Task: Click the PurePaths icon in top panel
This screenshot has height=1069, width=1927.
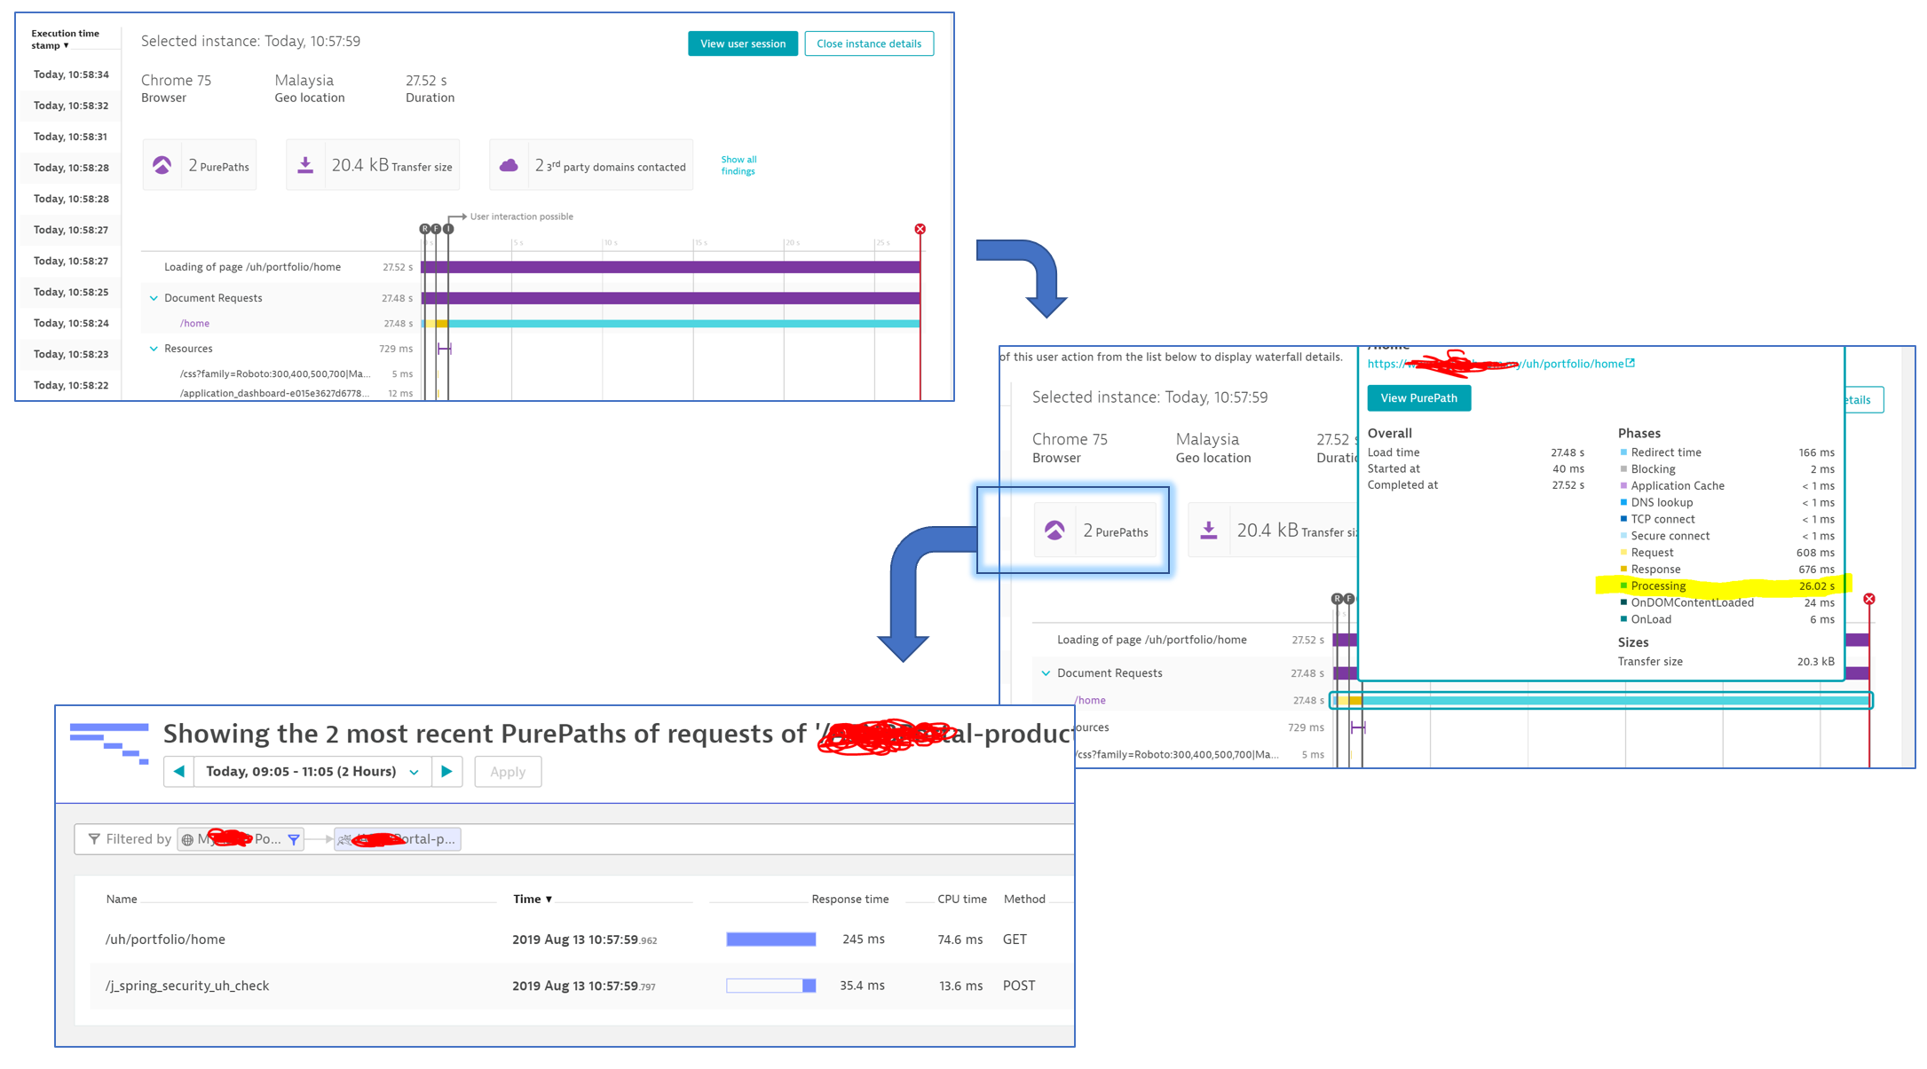Action: pos(162,165)
